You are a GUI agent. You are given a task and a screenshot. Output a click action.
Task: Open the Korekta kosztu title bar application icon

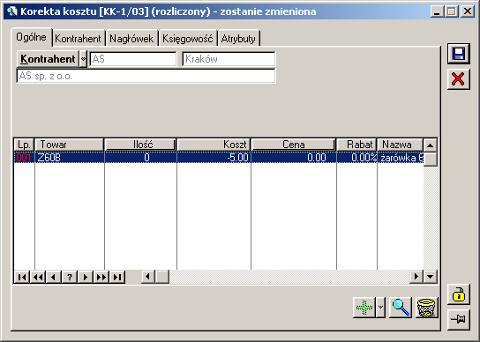click(12, 11)
